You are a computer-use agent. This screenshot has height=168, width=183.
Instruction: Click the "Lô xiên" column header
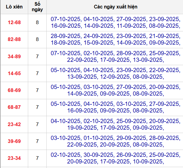pyautogui.click(x=14, y=7)
